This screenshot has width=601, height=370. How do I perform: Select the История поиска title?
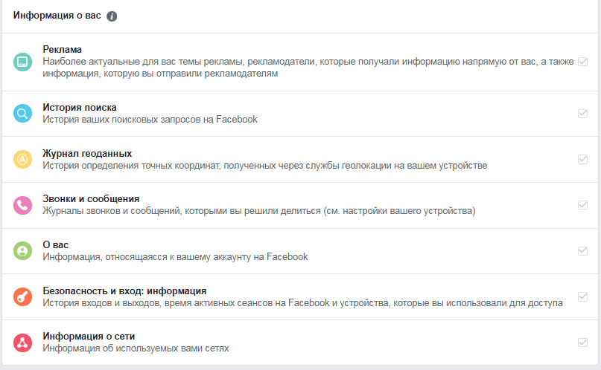coord(80,108)
